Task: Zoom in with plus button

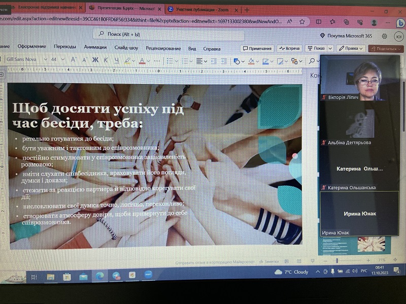Action: [368, 260]
